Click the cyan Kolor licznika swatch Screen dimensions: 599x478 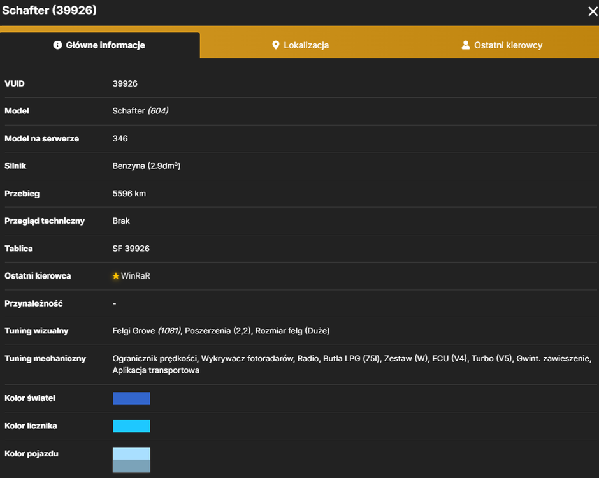(131, 426)
